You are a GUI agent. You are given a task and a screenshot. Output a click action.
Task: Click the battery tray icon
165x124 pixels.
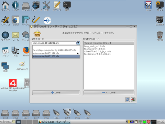pos(132,122)
